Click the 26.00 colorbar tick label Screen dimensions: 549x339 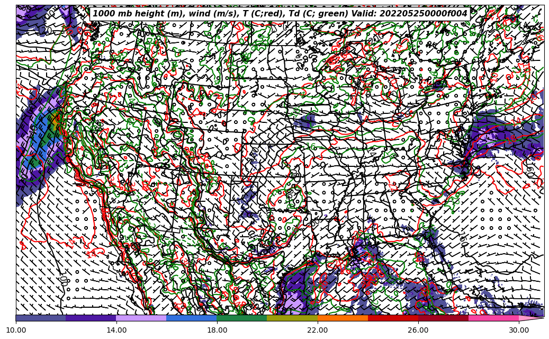[x=418, y=330]
